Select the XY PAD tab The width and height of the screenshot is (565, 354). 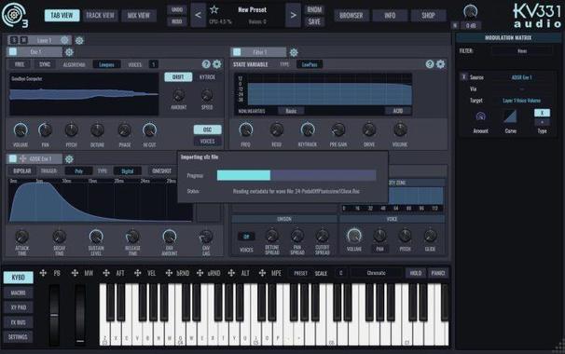click(x=18, y=307)
